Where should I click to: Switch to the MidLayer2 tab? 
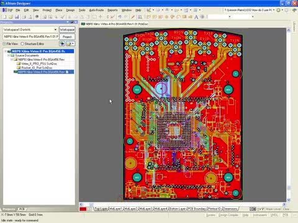pos(130,209)
